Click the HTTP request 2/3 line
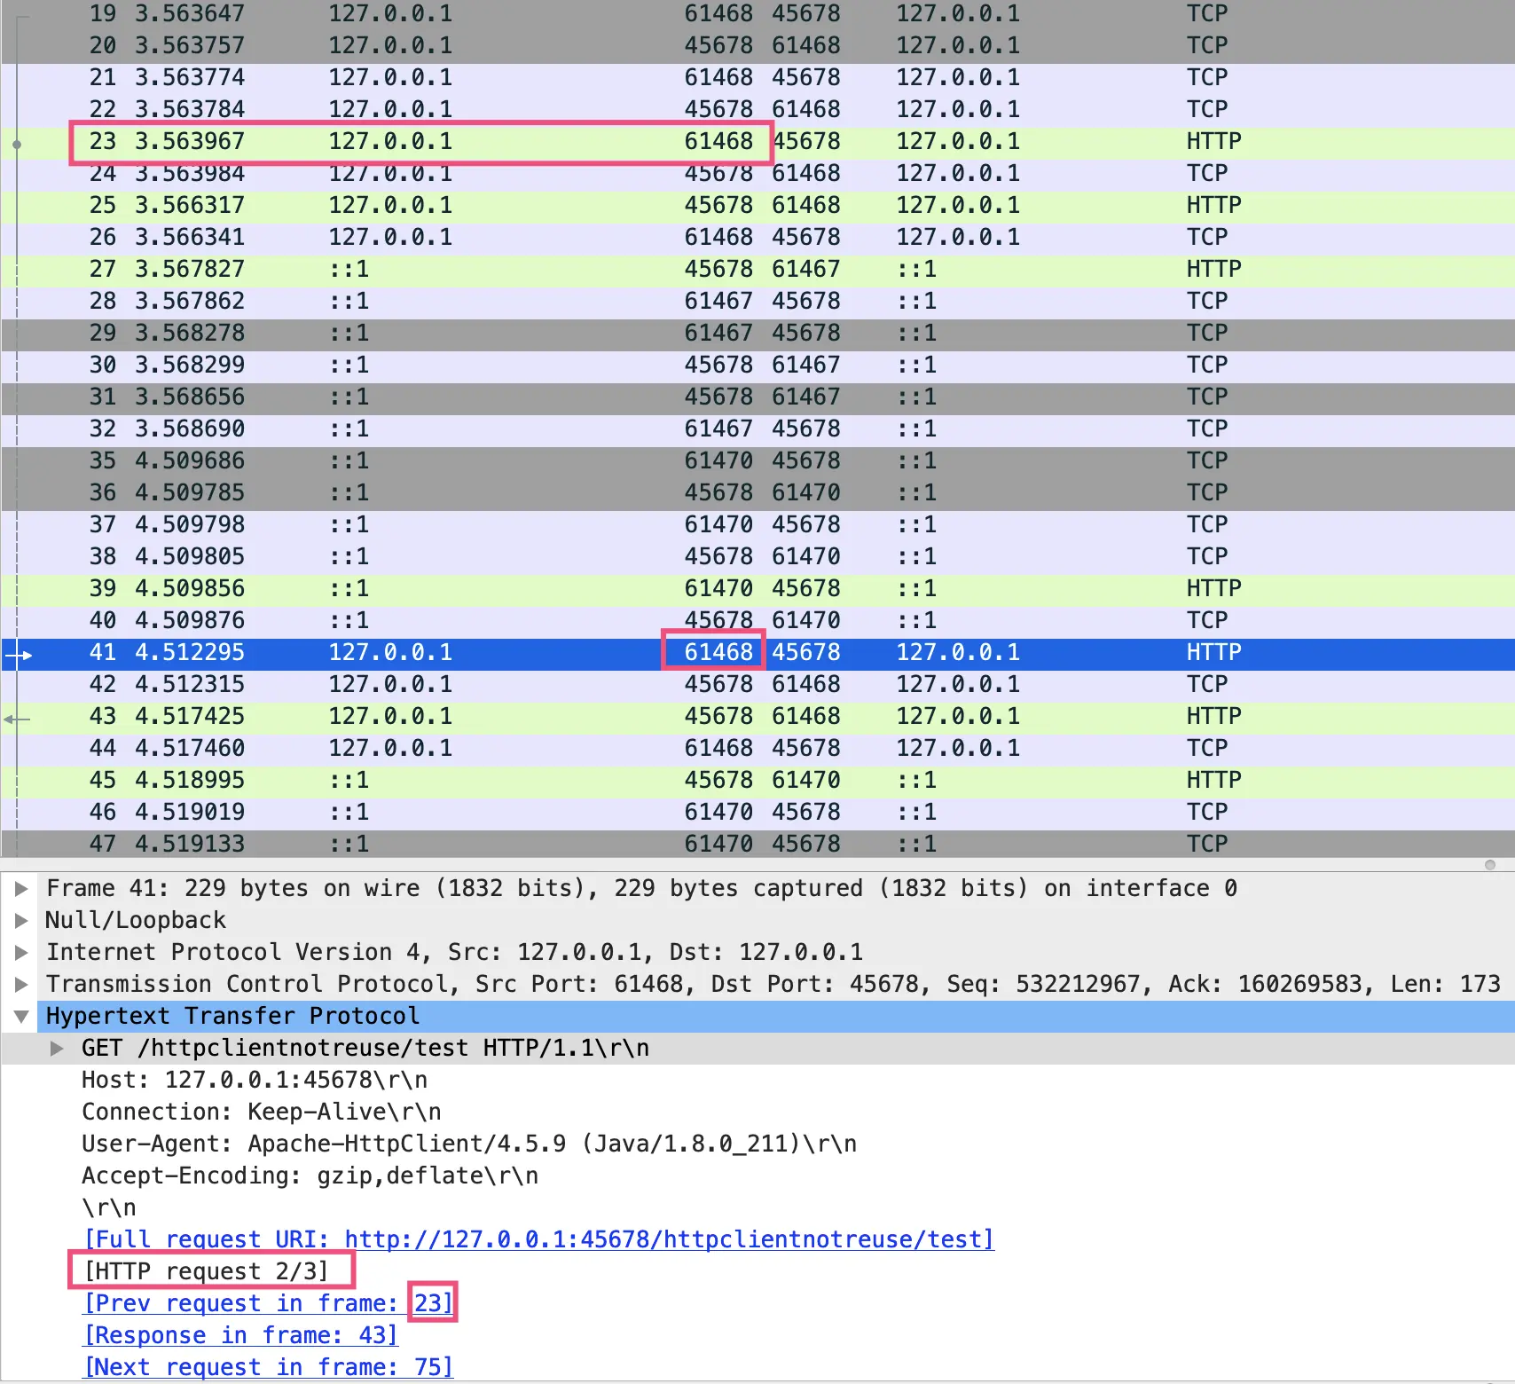This screenshot has width=1515, height=1384. (x=206, y=1271)
